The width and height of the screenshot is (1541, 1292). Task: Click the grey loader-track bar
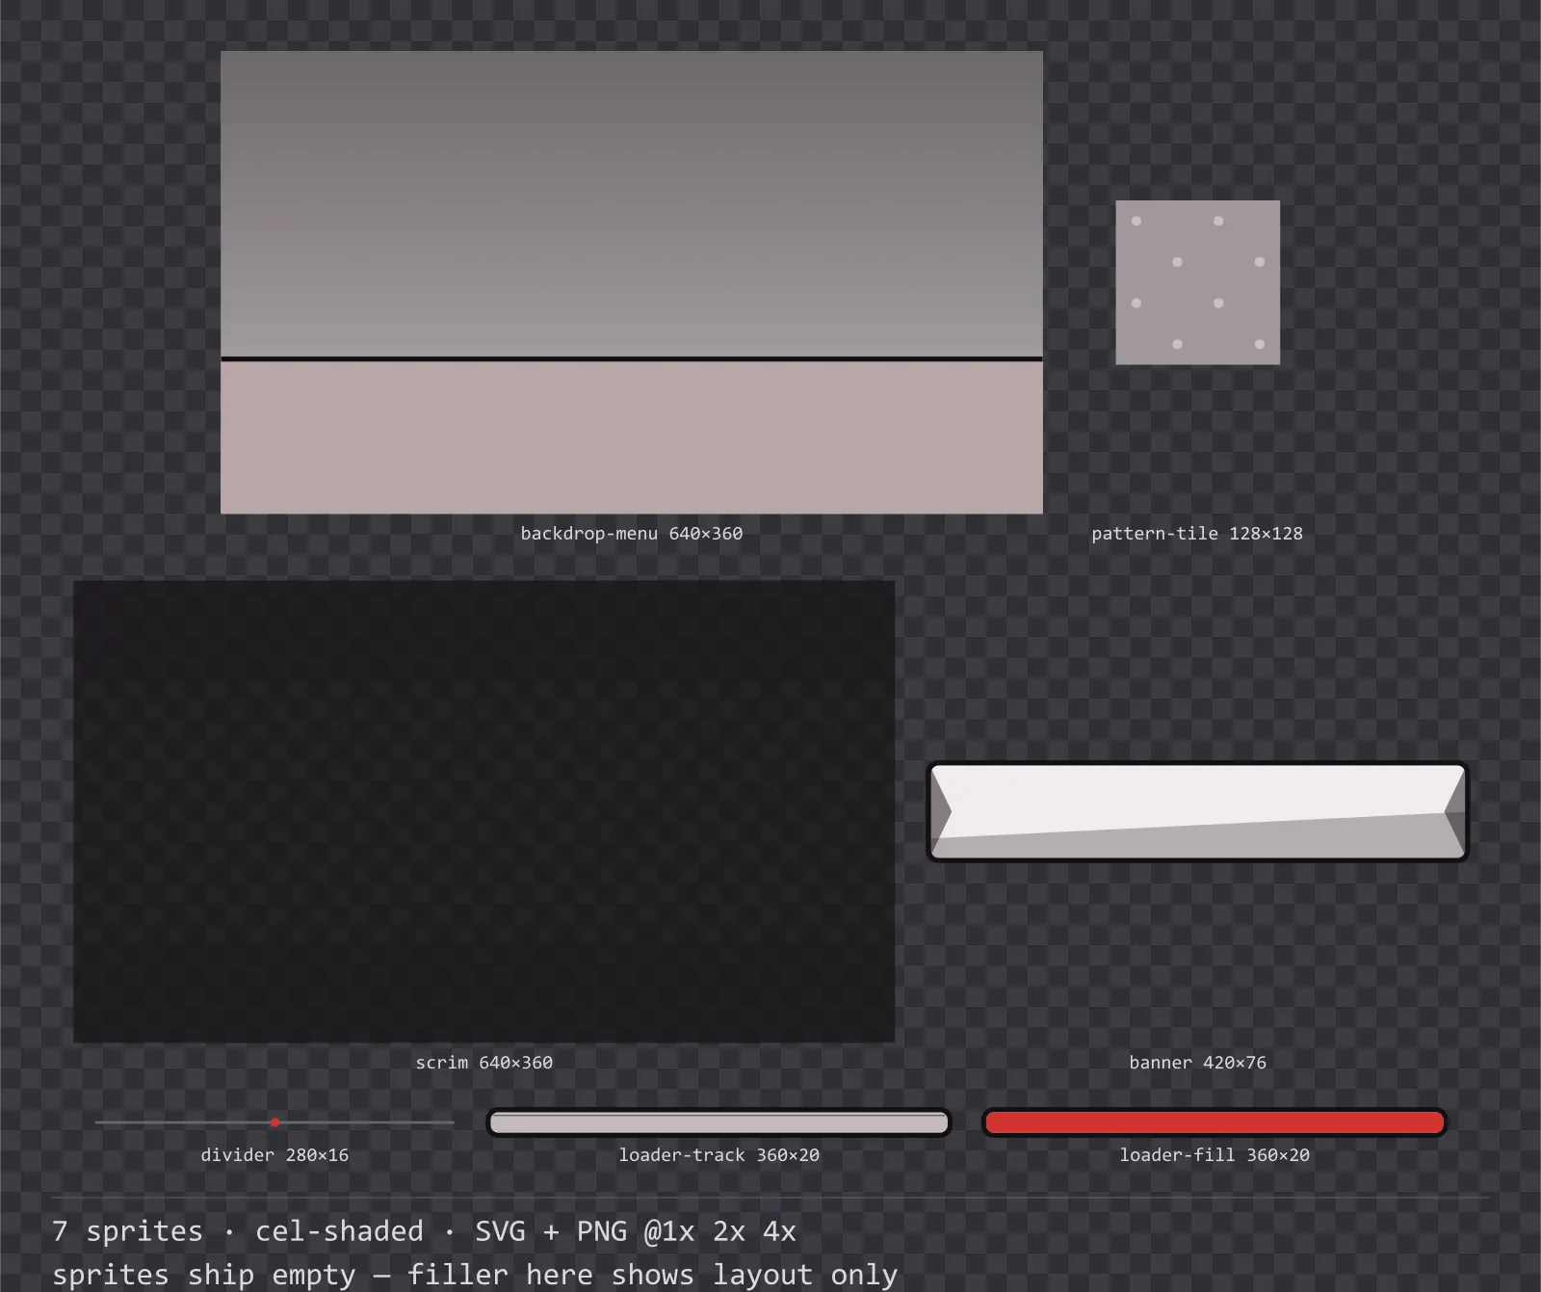(x=718, y=1122)
